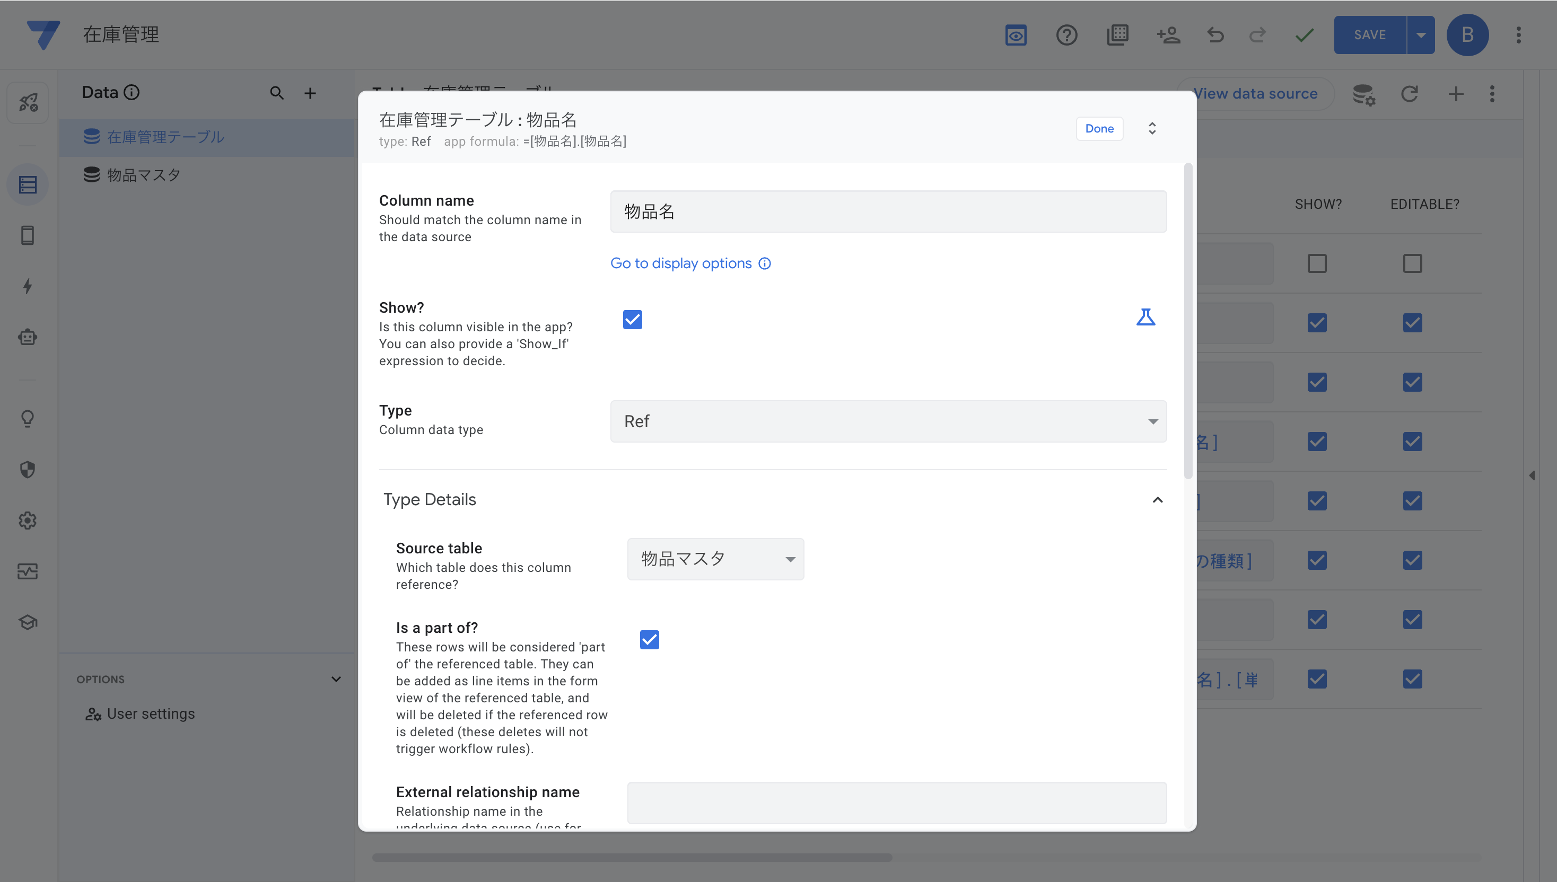Open the Automation bolt icon in sidebar

pos(27,286)
